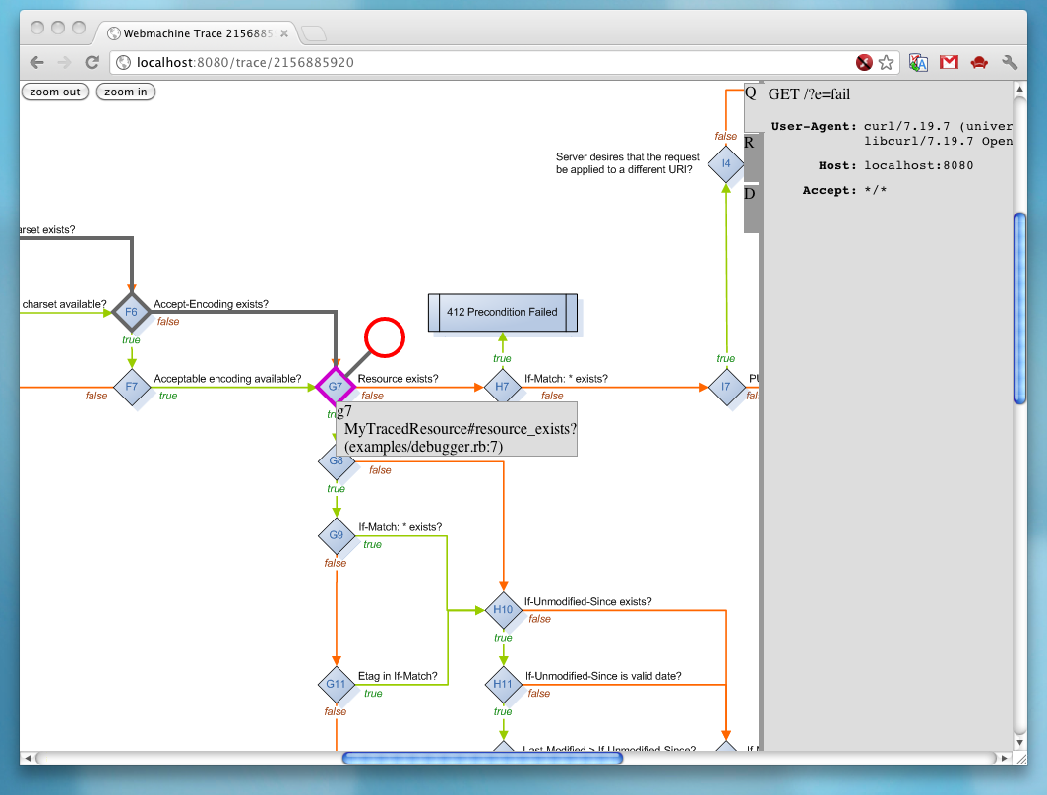Open the translate extension icon
This screenshot has height=795, width=1047.
tap(919, 63)
